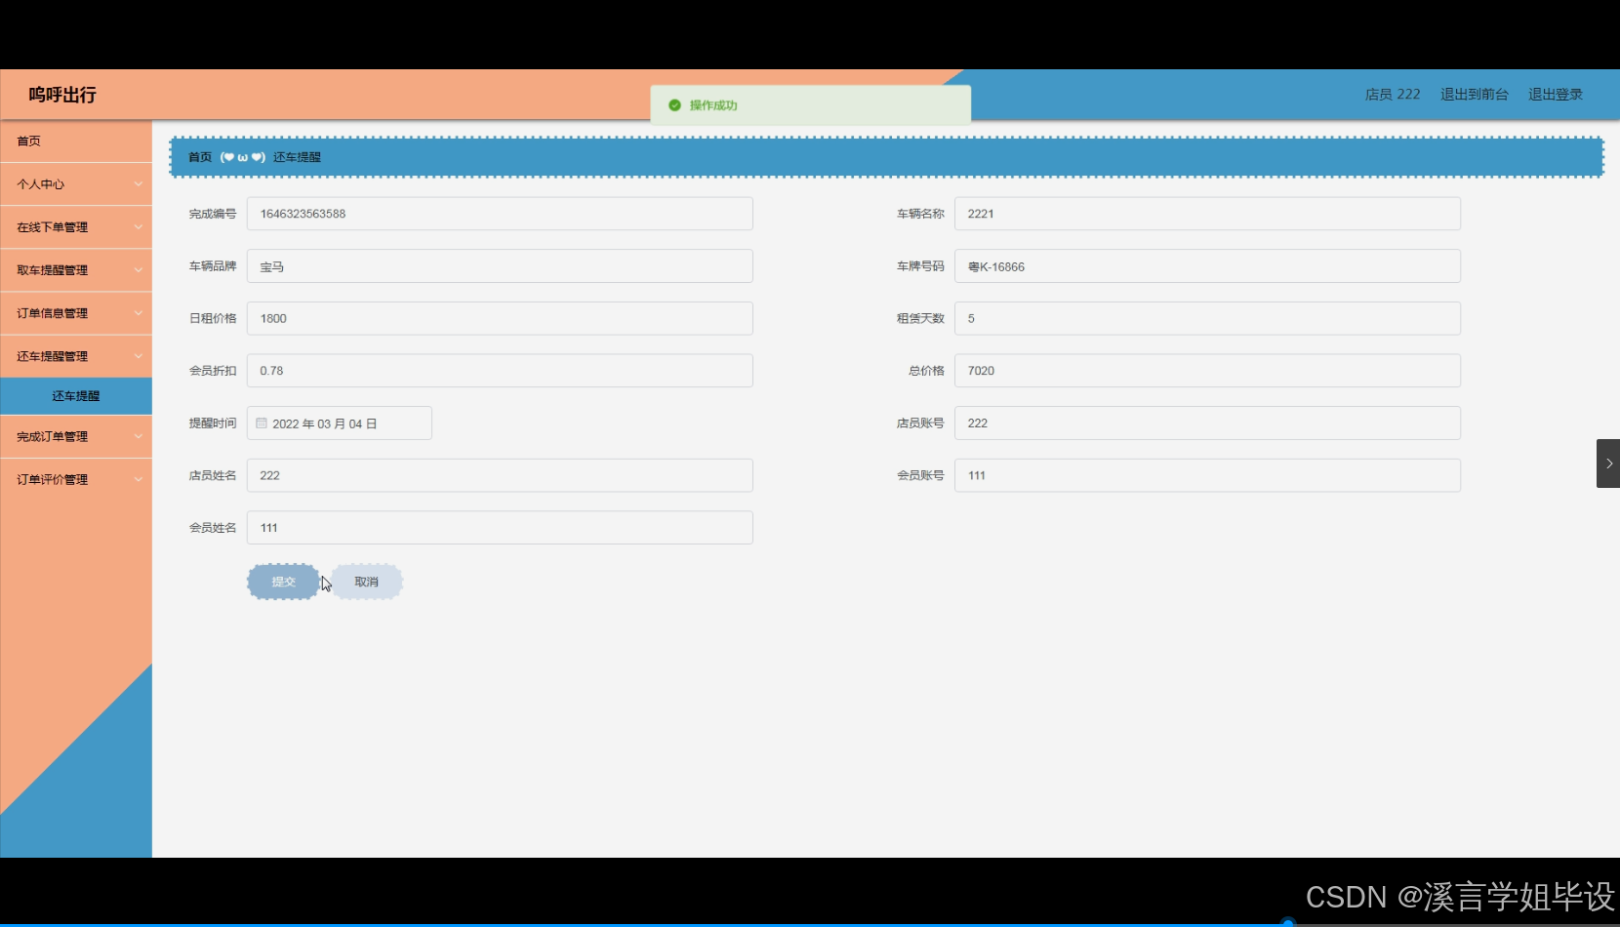
Task: Click 店员 222 user label
Action: [1393, 95]
